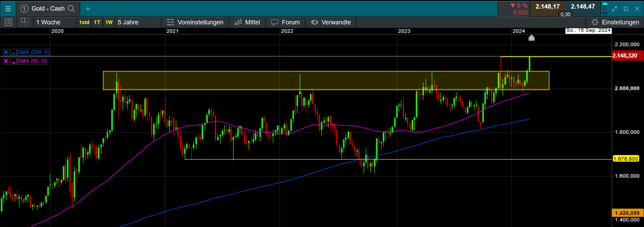Click the 2.200,000 price axis label
Image resolution: width=644 pixels, height=227 pixels.
coord(627,44)
